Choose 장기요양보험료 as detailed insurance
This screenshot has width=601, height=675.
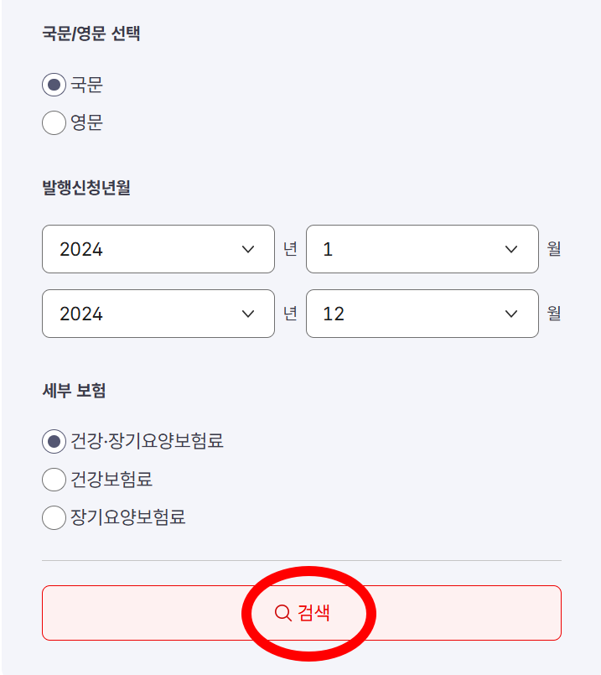(53, 517)
